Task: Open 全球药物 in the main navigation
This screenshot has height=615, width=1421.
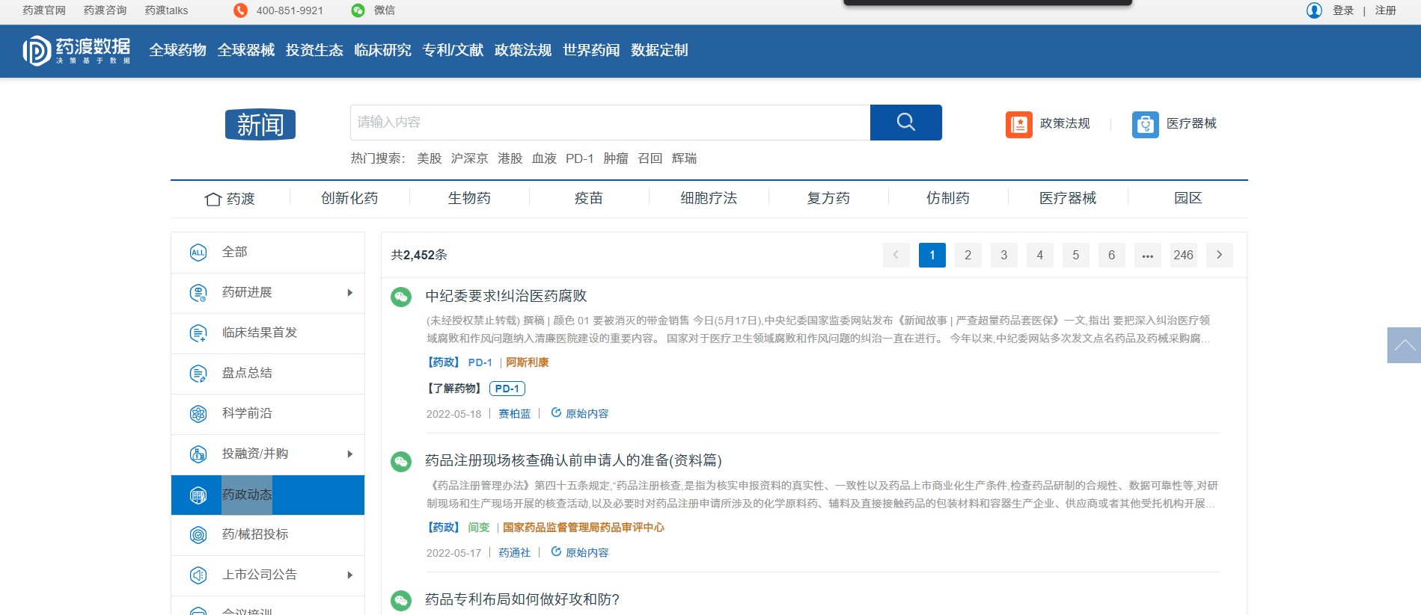Action: point(177,50)
